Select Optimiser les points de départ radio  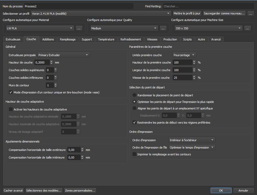134,102
